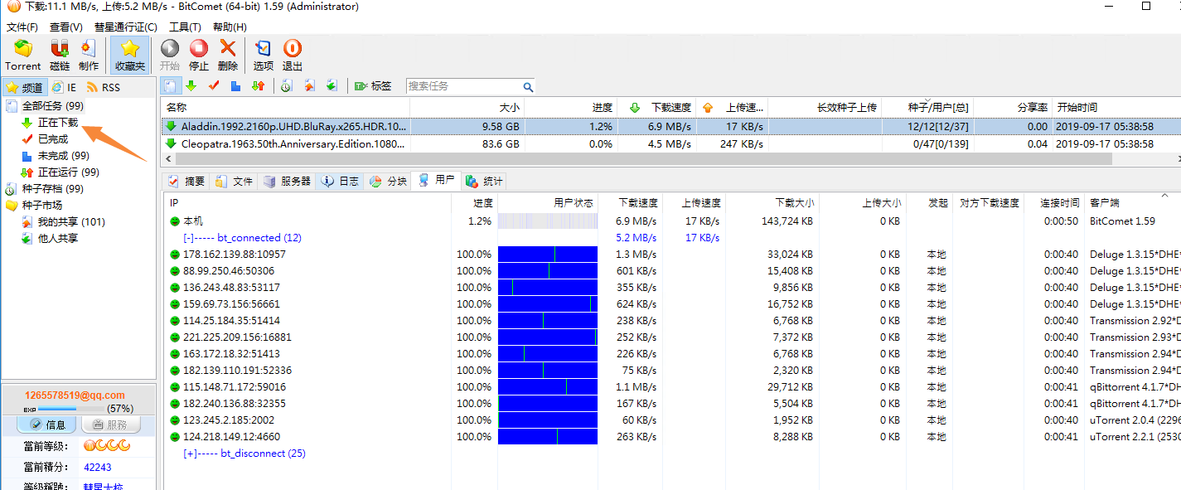Click the 退出 exit power icon
The image size is (1181, 490).
coord(293,55)
